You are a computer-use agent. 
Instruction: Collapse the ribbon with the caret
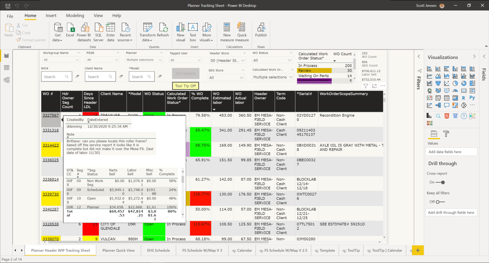(486, 46)
